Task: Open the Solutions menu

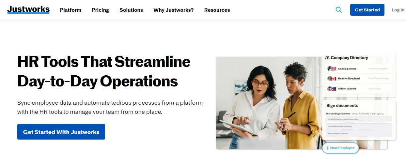Action: click(131, 10)
